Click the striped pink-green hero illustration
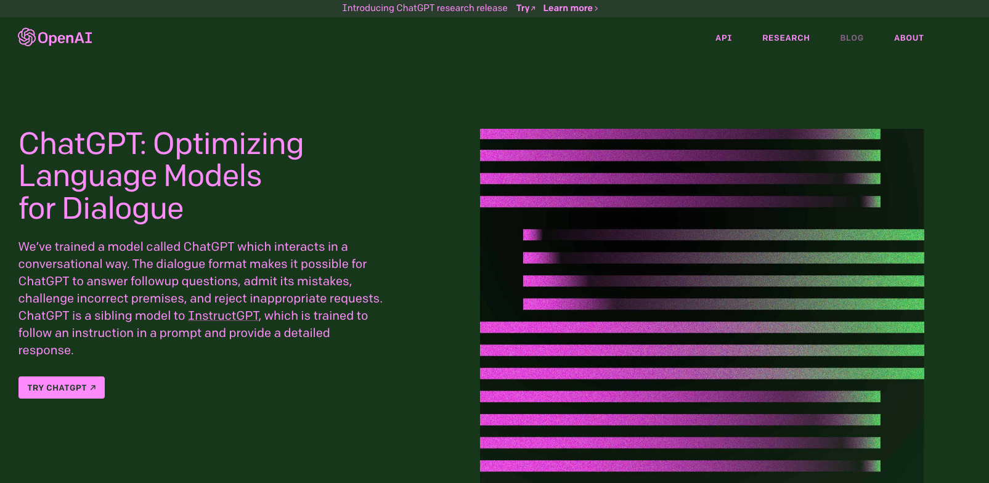 702,306
